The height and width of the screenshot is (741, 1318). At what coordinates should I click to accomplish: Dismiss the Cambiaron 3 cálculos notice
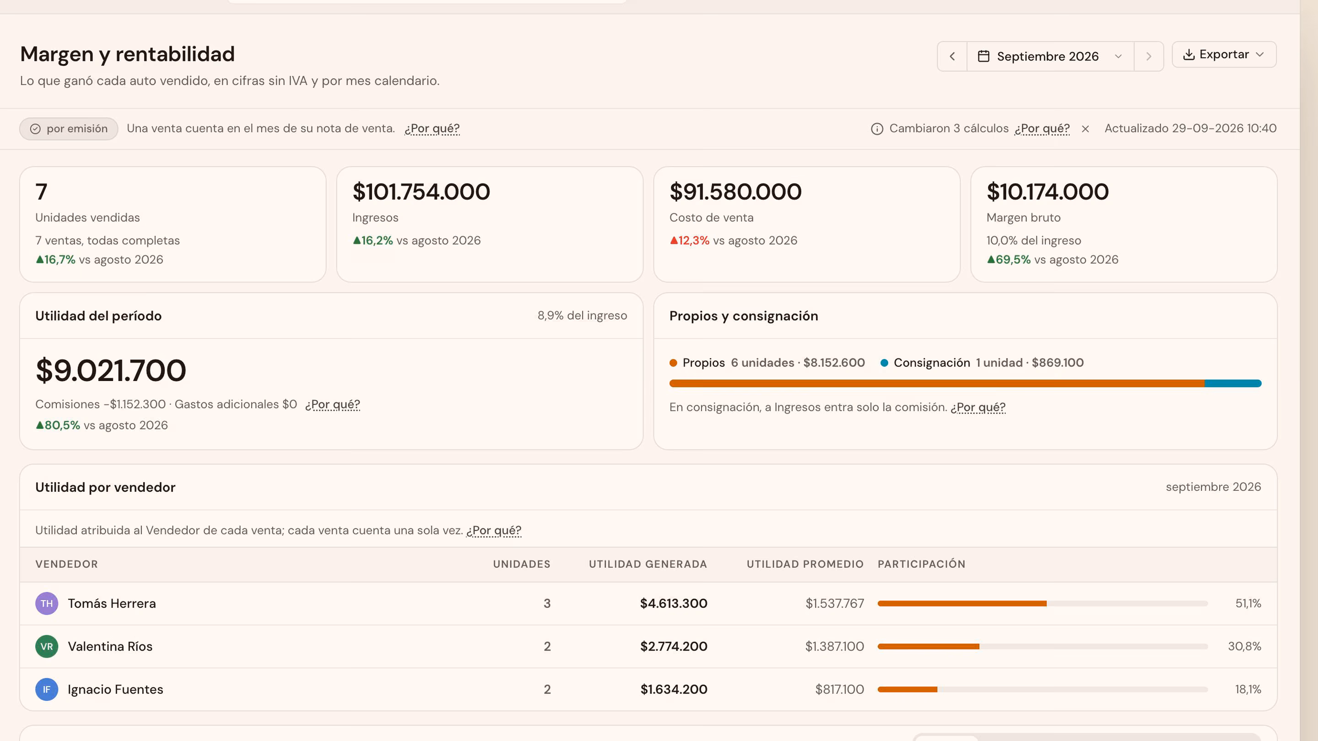(1085, 129)
